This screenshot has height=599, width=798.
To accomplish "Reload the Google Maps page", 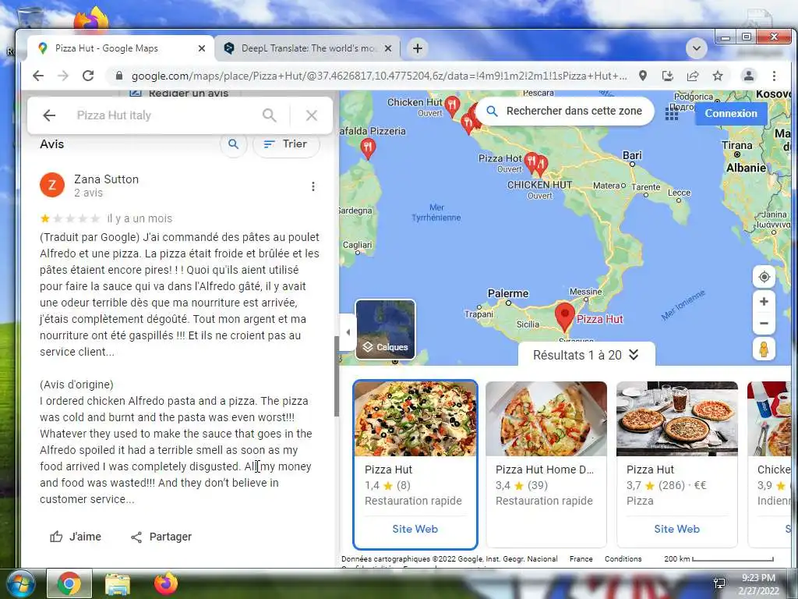I will tap(88, 76).
